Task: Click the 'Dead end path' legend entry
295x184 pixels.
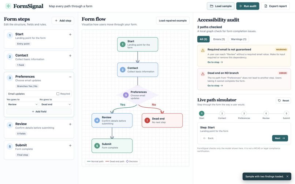Action: click(x=115, y=161)
